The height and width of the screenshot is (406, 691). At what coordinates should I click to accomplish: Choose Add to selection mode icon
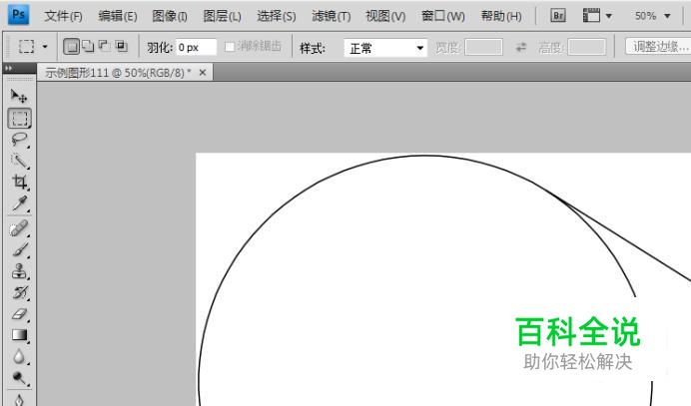88,46
